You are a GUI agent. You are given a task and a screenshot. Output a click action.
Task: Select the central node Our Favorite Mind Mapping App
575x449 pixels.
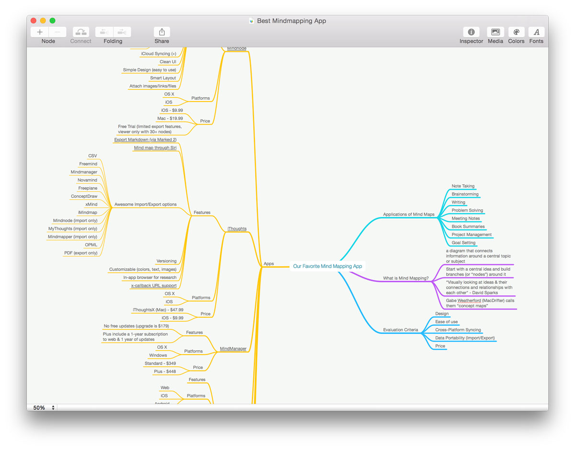(x=328, y=266)
